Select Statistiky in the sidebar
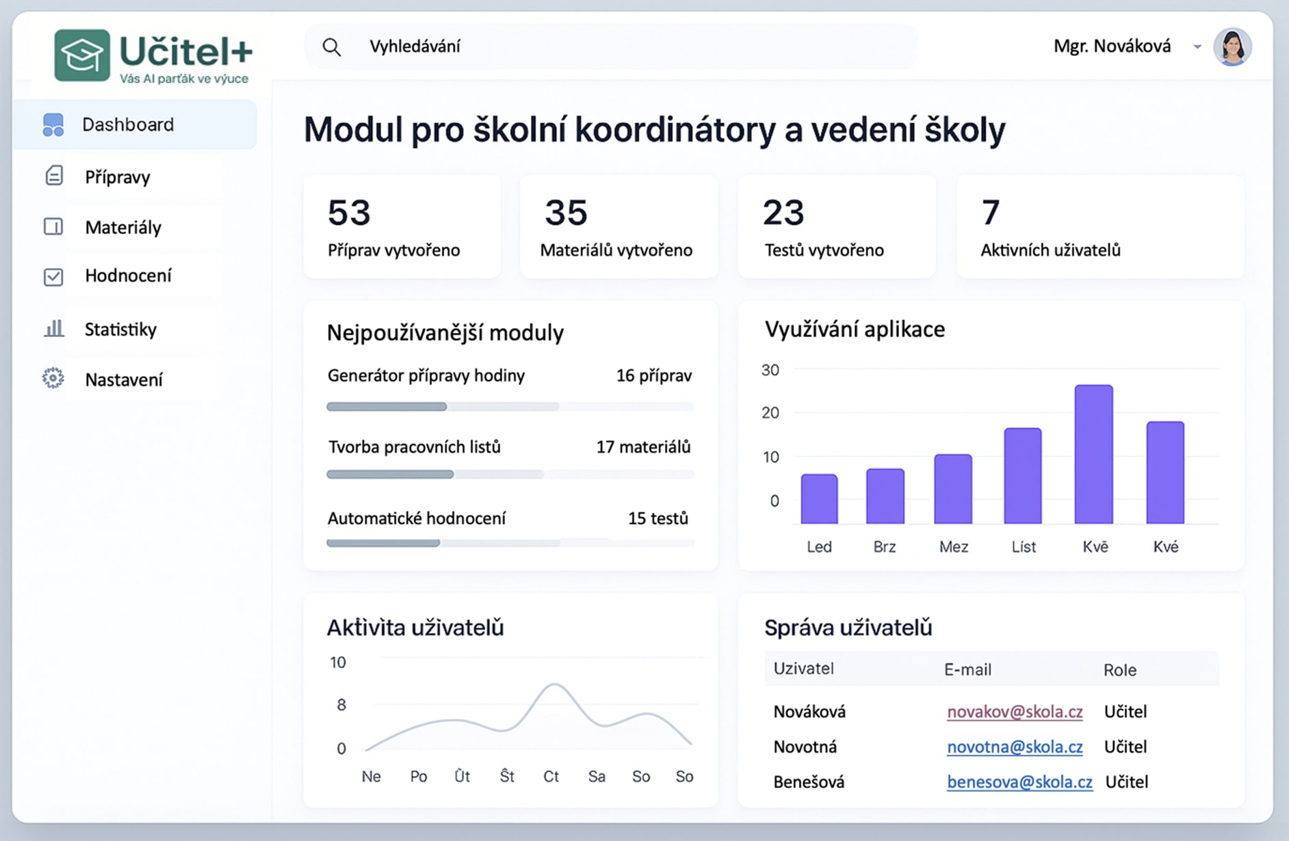1289x841 pixels. pyautogui.click(x=120, y=330)
